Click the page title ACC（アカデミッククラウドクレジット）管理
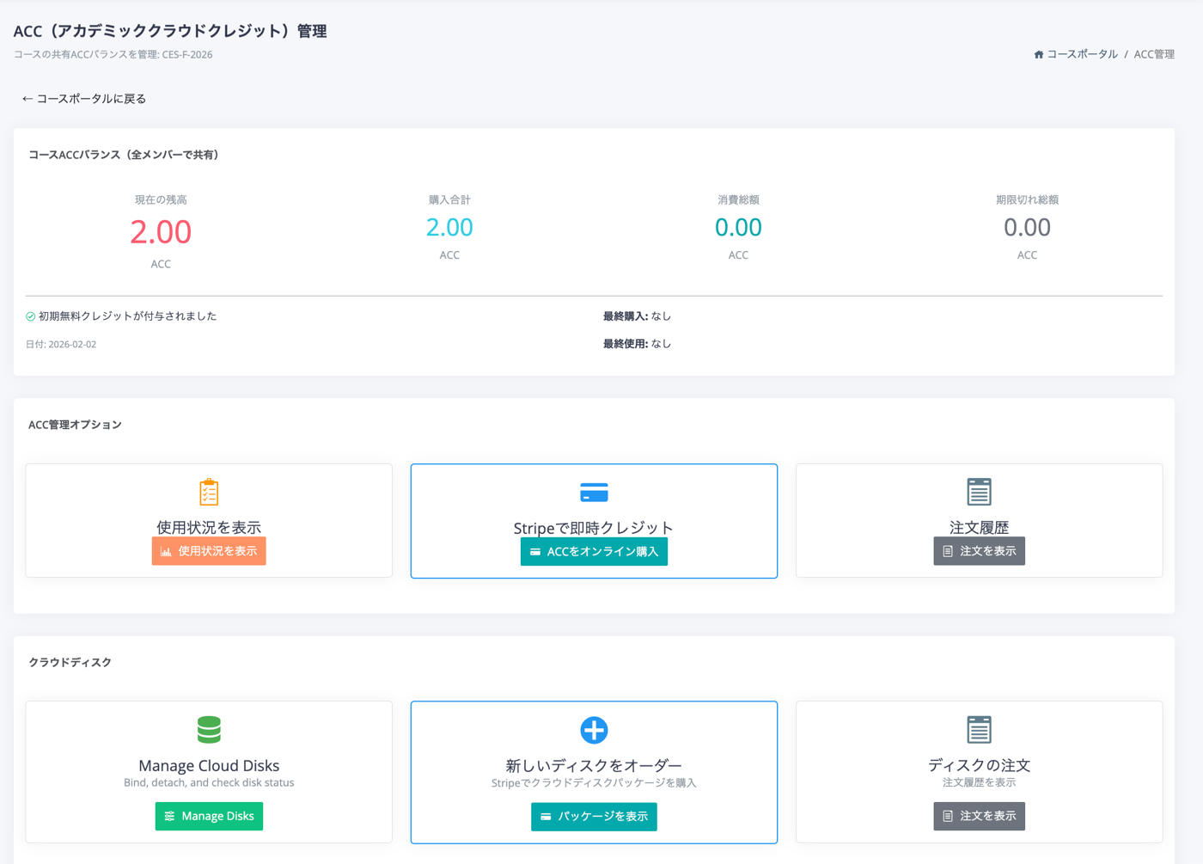The width and height of the screenshot is (1203, 864). pyautogui.click(x=170, y=31)
